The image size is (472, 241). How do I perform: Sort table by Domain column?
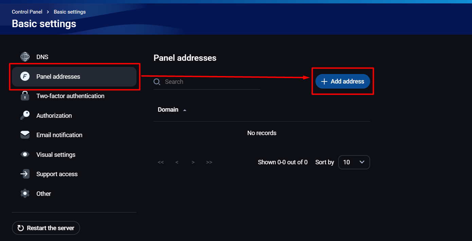tap(168, 110)
